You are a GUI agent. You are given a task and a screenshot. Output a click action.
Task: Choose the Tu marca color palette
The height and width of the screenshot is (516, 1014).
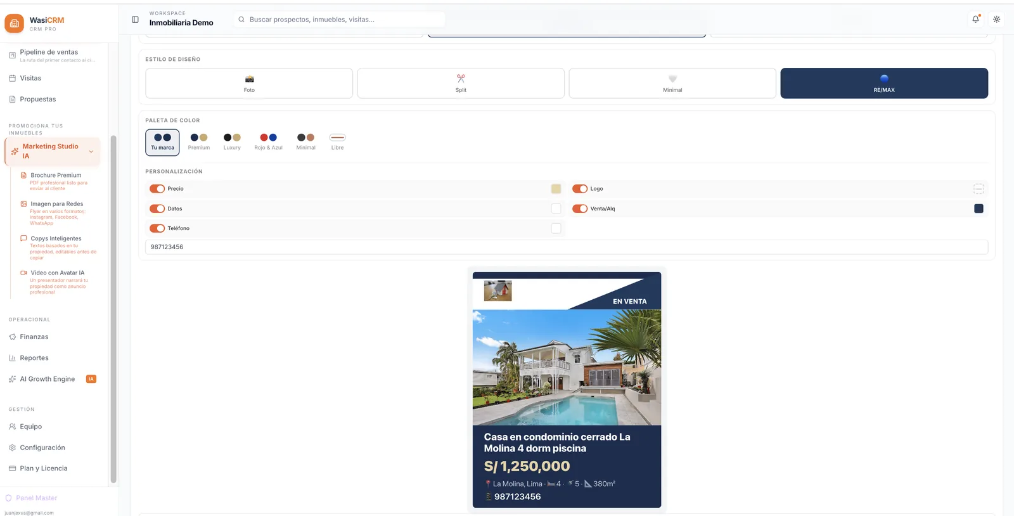coord(162,142)
